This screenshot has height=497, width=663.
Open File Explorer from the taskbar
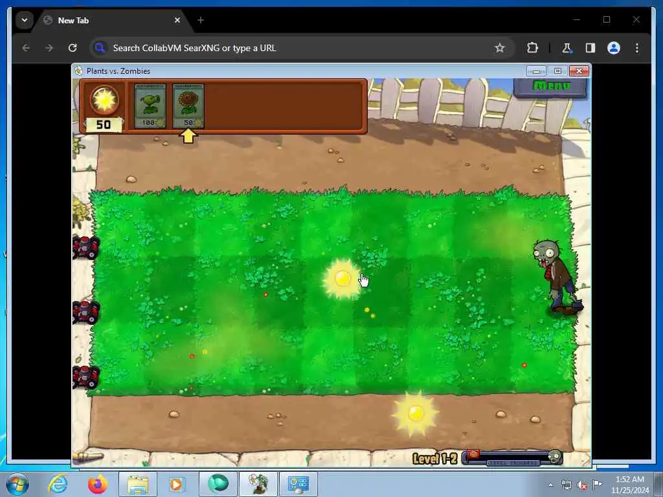pyautogui.click(x=138, y=484)
